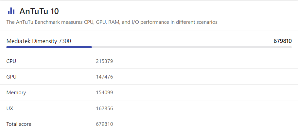The image size is (298, 131).
Task: Click the CPU row label
Action: click(x=11, y=61)
